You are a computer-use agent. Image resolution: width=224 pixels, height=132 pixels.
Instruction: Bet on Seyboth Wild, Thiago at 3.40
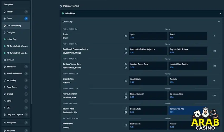click(x=188, y=51)
